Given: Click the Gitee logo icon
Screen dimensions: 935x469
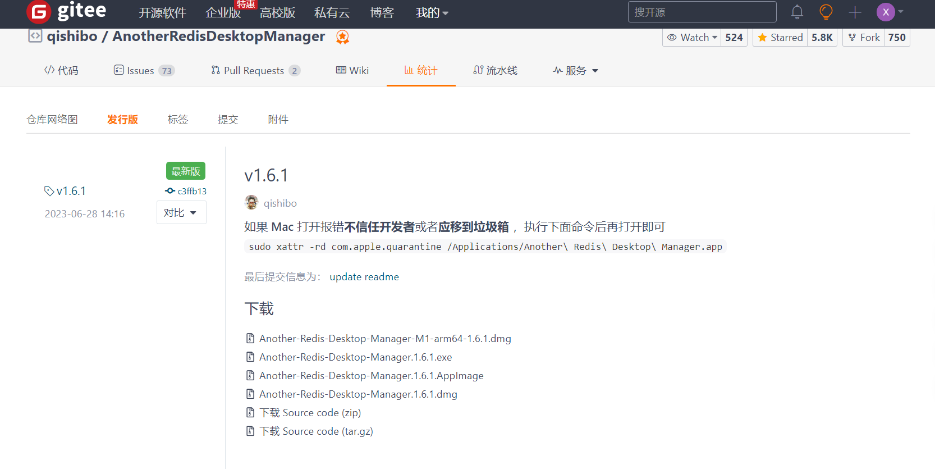Looking at the screenshot, I should [x=39, y=11].
